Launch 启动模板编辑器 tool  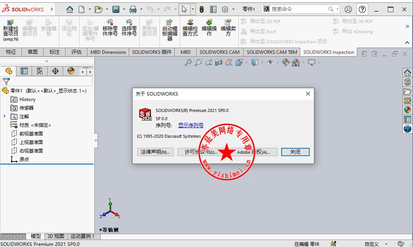(x=170, y=30)
